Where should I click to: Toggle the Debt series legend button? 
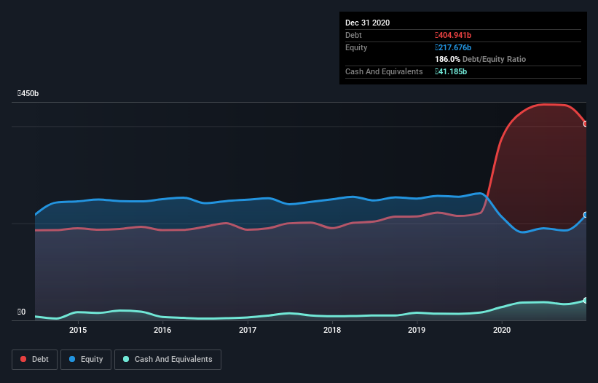click(35, 360)
